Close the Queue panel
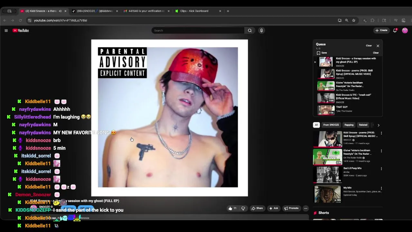The image size is (412, 232). coord(378,46)
